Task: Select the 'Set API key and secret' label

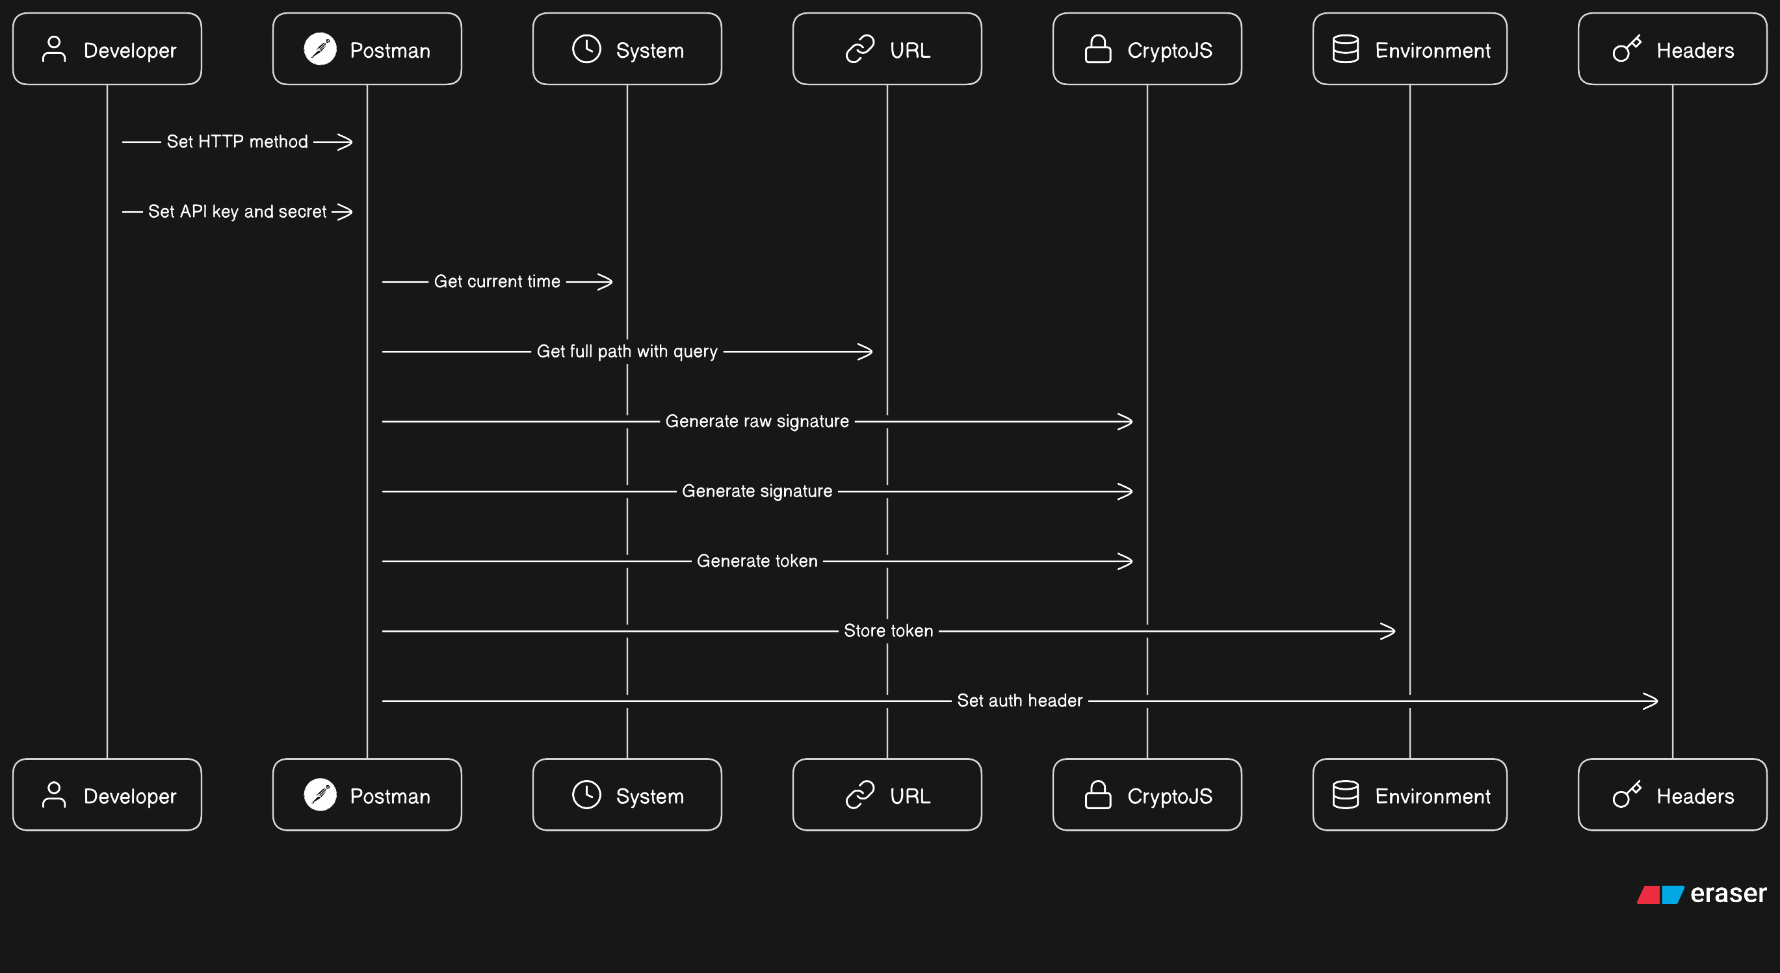Action: pyautogui.click(x=237, y=211)
